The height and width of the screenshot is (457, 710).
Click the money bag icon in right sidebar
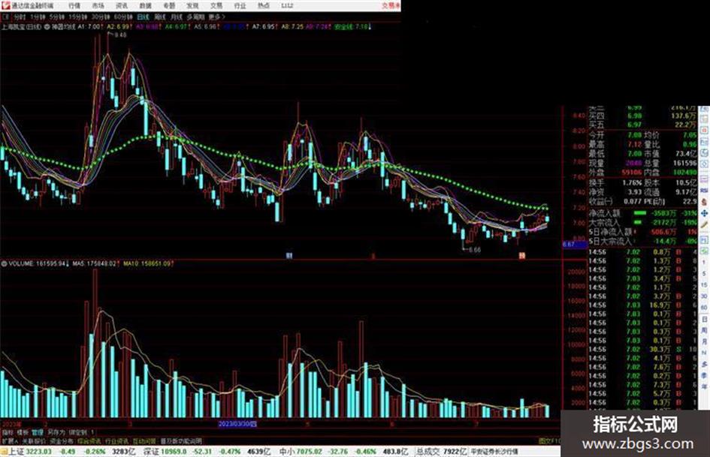pyautogui.click(x=704, y=202)
